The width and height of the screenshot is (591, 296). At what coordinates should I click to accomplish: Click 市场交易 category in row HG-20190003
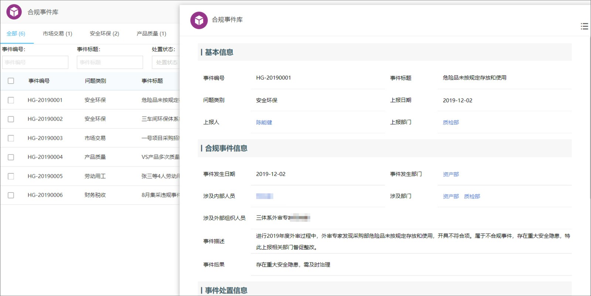click(x=95, y=138)
